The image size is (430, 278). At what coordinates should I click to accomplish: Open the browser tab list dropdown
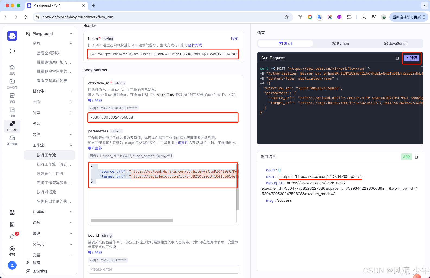(424, 5)
